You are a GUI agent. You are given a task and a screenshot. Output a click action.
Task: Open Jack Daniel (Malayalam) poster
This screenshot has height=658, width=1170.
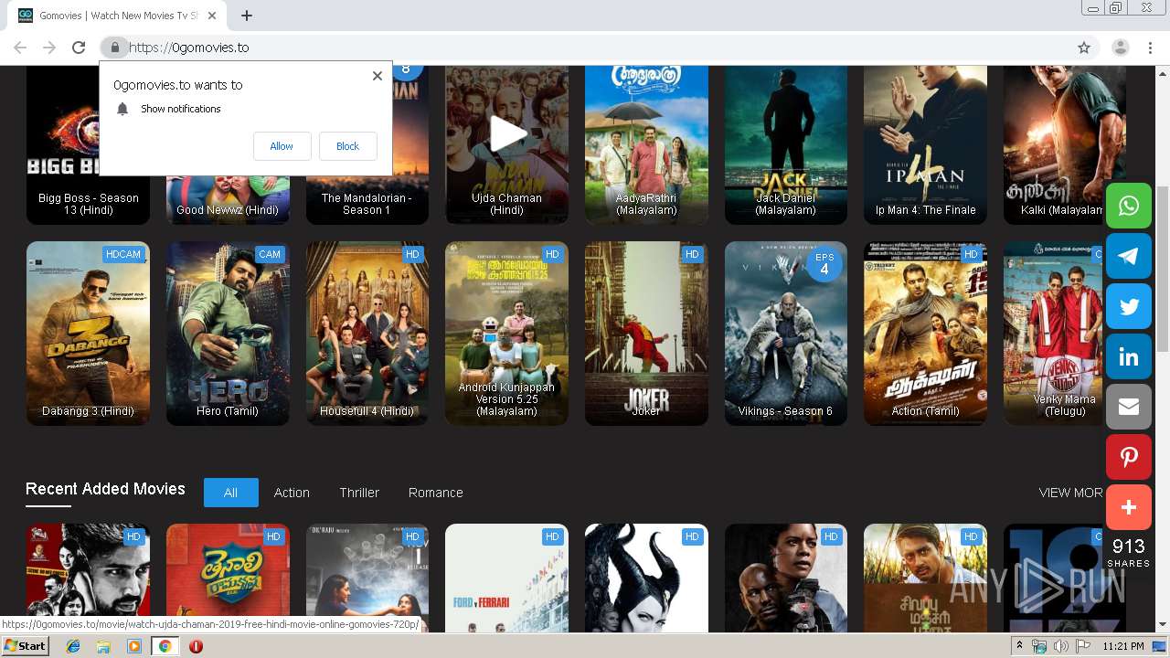pos(786,144)
